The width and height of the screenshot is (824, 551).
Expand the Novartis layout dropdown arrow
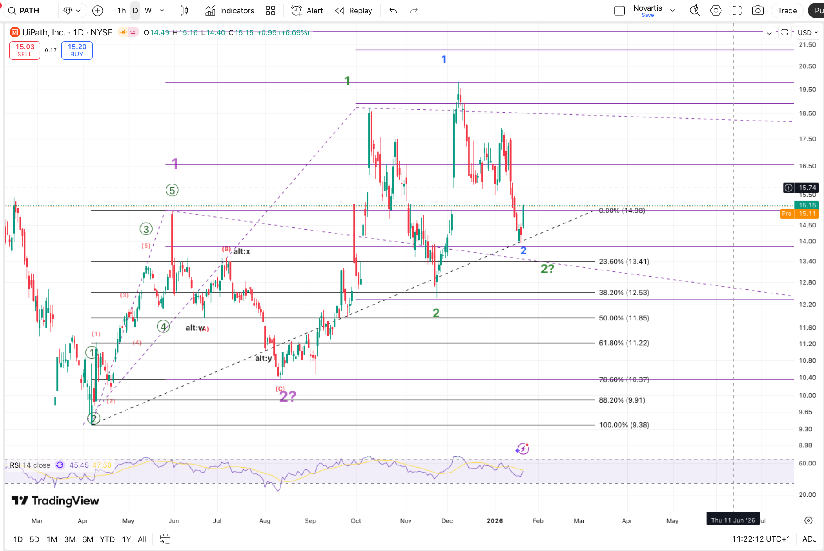coord(673,11)
